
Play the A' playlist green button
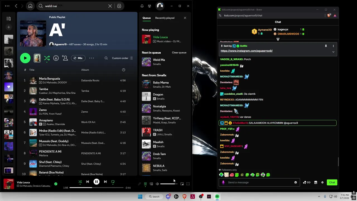pyautogui.click(x=25, y=58)
